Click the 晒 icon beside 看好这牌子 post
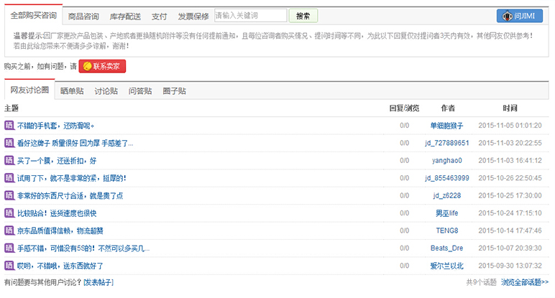Image resolution: width=555 pixels, height=298 pixels. click(x=9, y=143)
